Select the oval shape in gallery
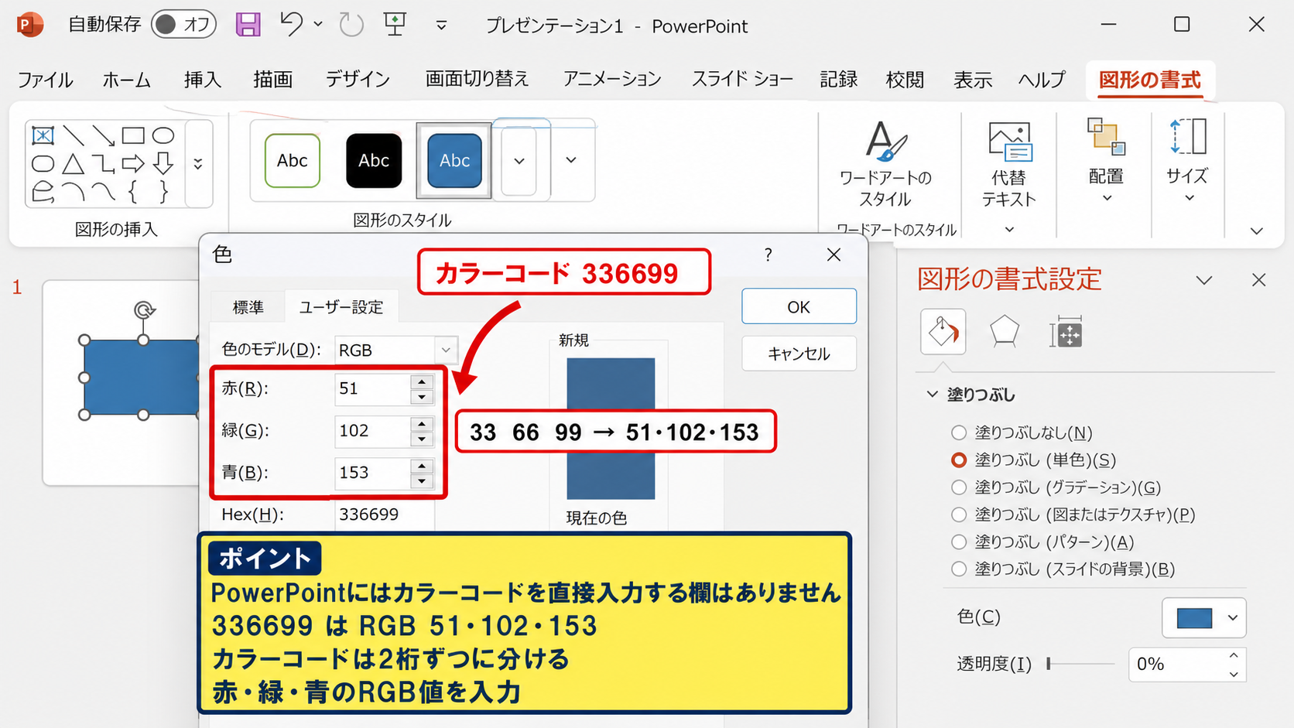Viewport: 1294px width, 728px height. (x=163, y=136)
